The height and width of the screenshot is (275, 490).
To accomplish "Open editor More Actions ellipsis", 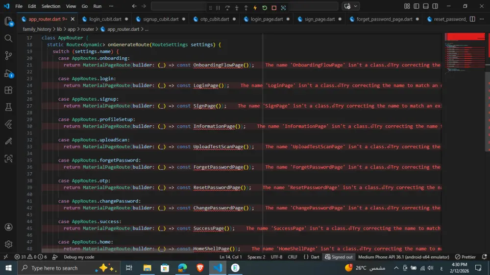I will (482, 19).
